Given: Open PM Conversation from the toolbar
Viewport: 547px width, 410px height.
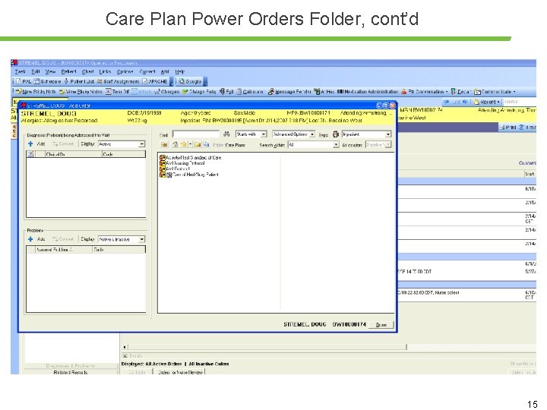Looking at the screenshot, I should click(424, 92).
